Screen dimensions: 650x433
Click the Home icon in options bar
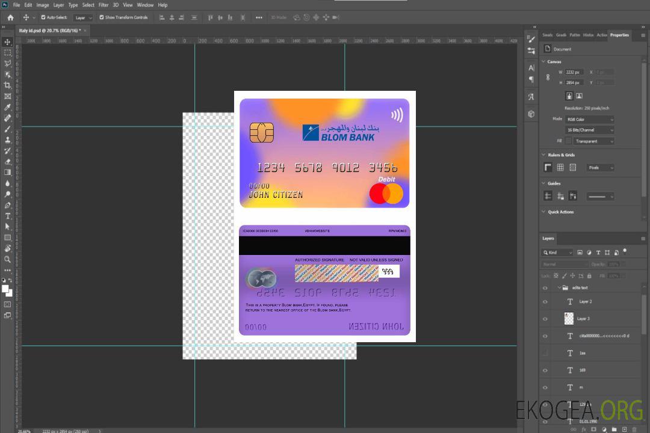[10, 17]
